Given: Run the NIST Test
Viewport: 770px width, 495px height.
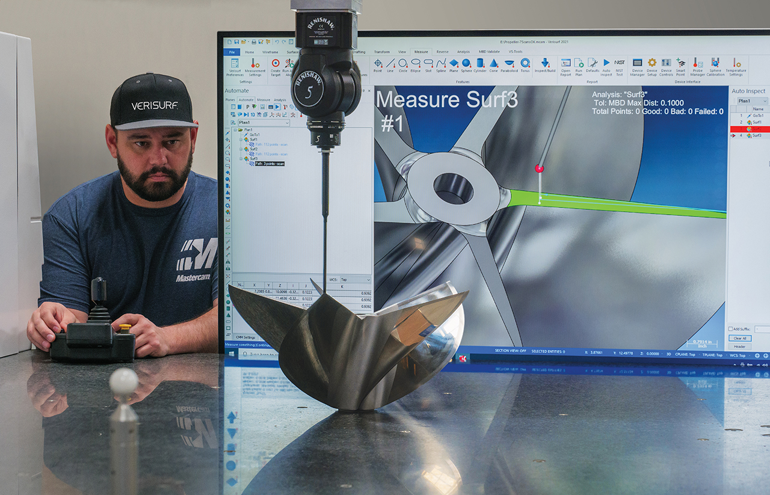Looking at the screenshot, I should (x=620, y=67).
